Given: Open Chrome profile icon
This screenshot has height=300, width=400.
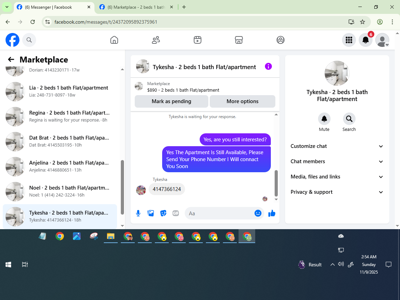Looking at the screenshot, I should pyautogui.click(x=380, y=22).
